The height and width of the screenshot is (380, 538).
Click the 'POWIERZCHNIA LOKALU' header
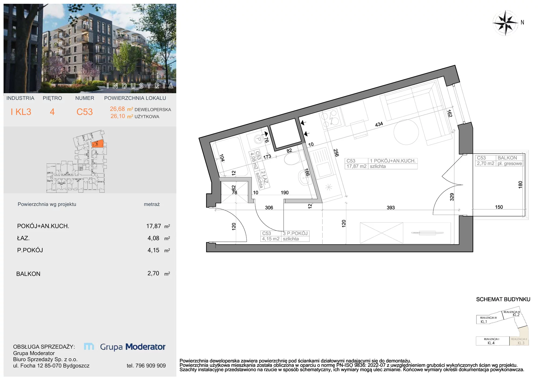click(135, 98)
